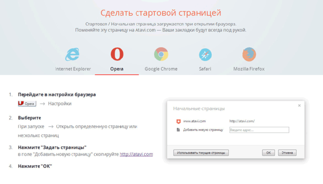Click the page icon beside Добавить новую страницу

[x=179, y=130]
